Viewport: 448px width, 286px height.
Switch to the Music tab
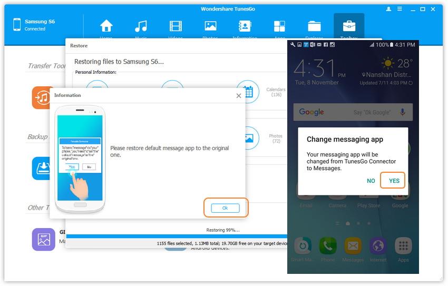click(x=141, y=27)
